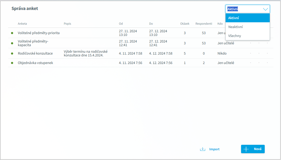Click start date 27. 11. 2024 12:41
This screenshot has width=281, height=160.
[128, 43]
